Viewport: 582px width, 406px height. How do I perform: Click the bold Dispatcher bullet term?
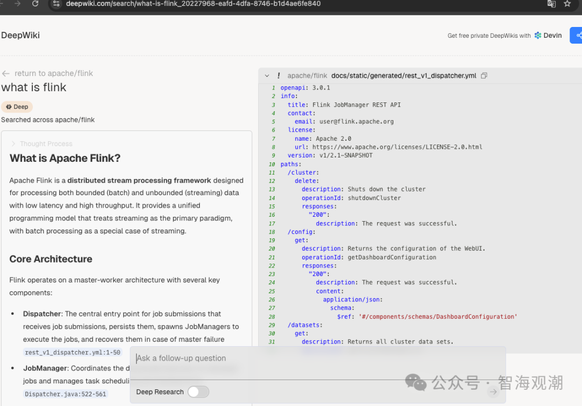[x=42, y=314]
